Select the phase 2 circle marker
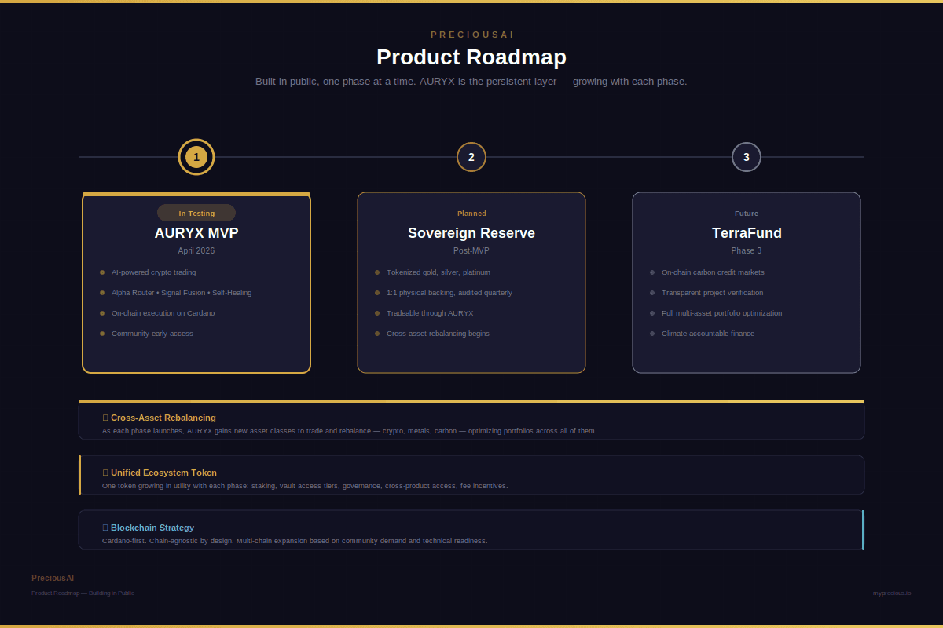943x628 pixels. [x=472, y=157]
